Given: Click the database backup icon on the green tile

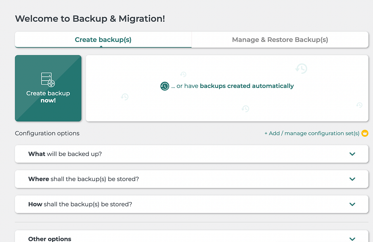Looking at the screenshot, I should point(48,79).
